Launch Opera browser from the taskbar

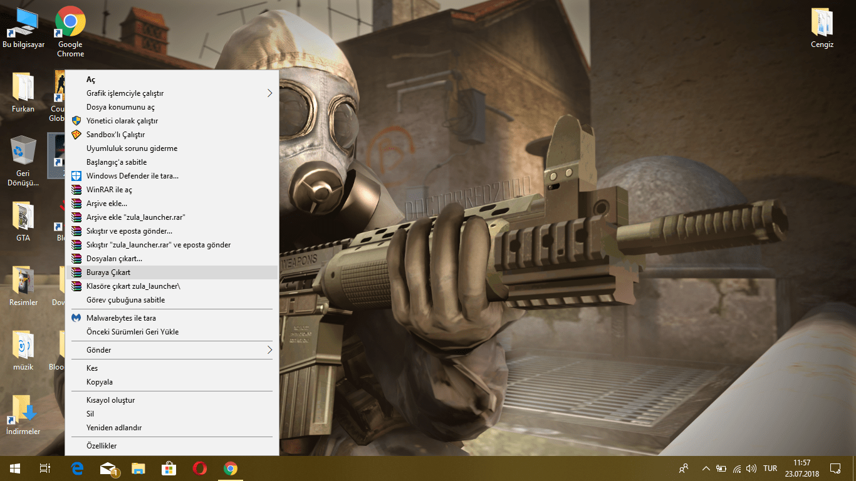(200, 468)
